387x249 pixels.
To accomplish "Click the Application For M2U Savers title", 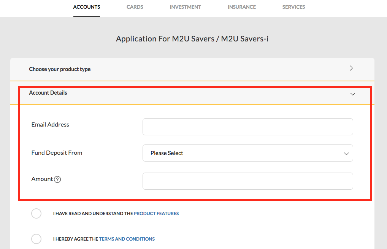I will [192, 39].
